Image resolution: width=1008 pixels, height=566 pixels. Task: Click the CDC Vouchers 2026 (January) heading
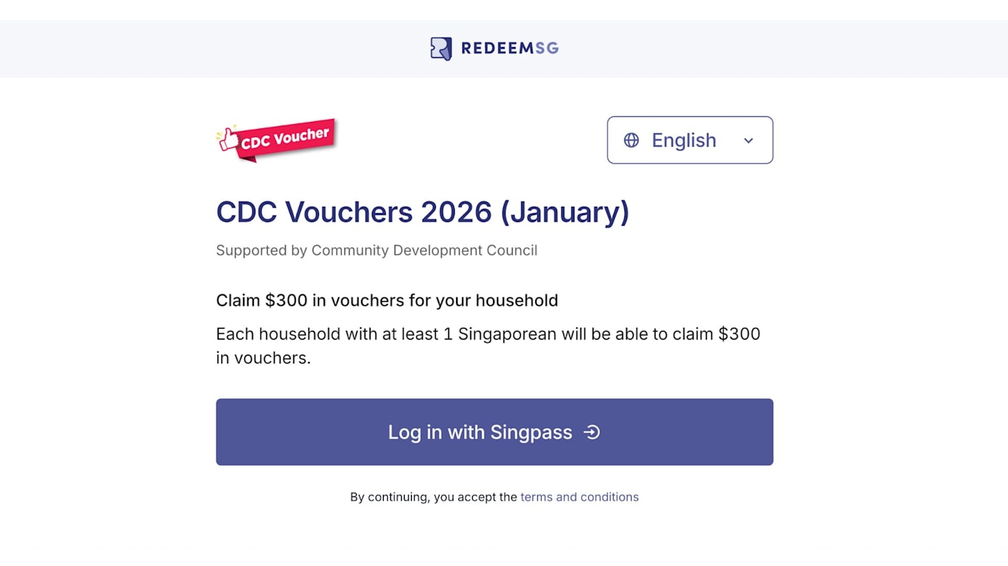(422, 212)
